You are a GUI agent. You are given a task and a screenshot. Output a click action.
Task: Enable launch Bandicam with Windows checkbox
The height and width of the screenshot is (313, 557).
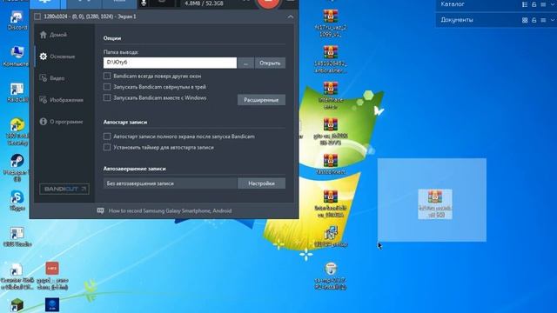point(107,97)
